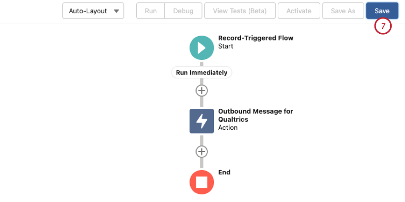This screenshot has height=202, width=405.
Task: Select the teal Start play icon
Action: tap(202, 48)
